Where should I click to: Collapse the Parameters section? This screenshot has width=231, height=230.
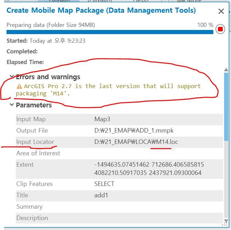tap(12, 105)
